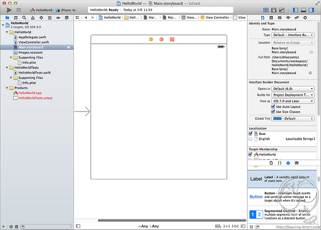Run the HelloWorld build with Play button
321x230 pixels.
[9, 10]
